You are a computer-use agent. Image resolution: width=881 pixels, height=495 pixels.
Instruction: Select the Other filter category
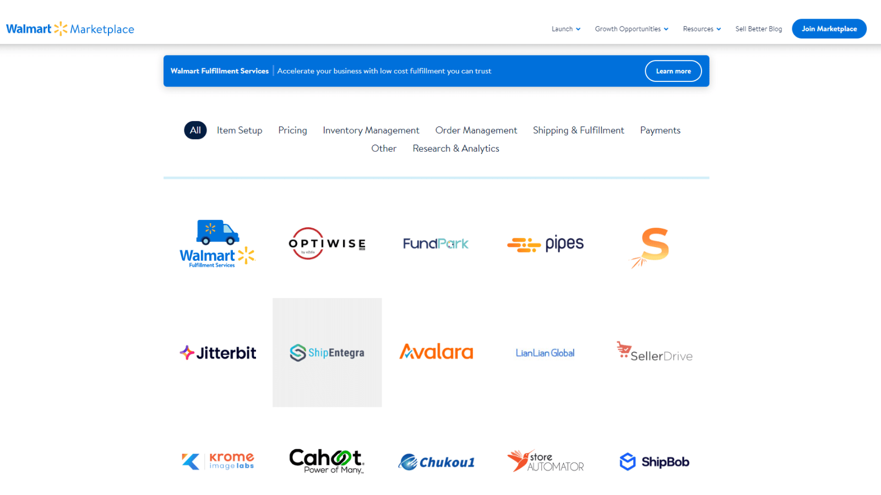coord(384,148)
